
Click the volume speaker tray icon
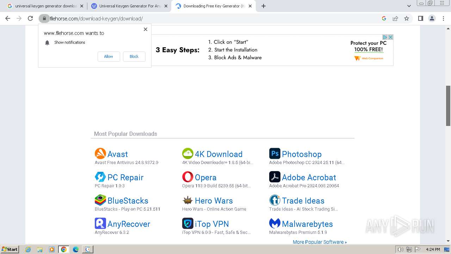401,249
